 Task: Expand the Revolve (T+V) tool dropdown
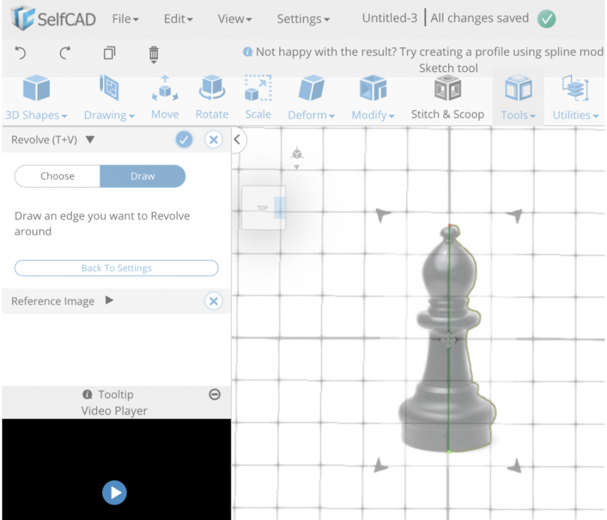[90, 139]
